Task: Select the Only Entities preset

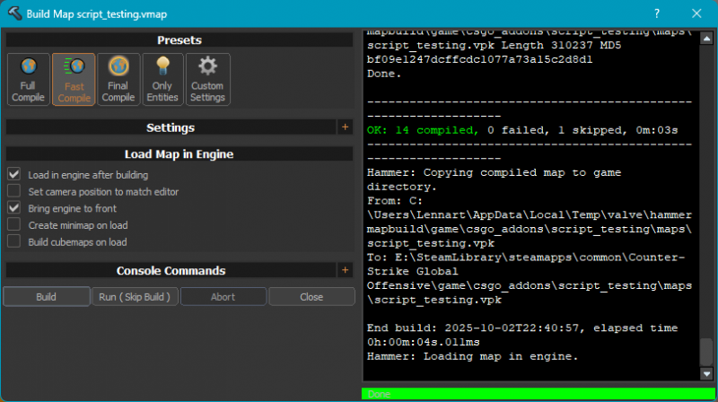Action: tap(162, 79)
